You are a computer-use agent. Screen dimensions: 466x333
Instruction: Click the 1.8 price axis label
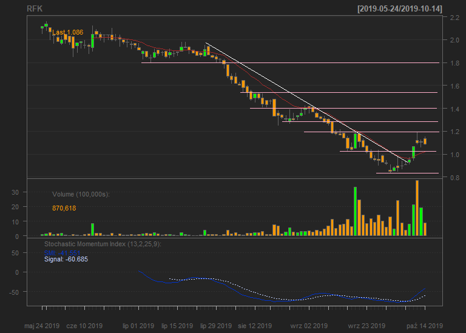click(x=454, y=63)
